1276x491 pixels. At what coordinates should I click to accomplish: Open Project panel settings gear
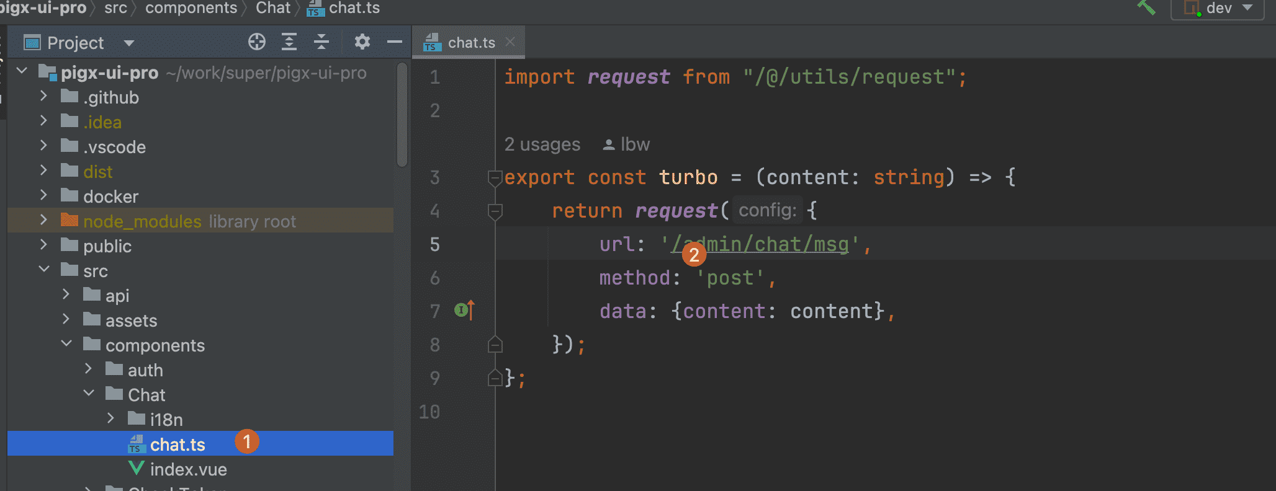(x=362, y=42)
